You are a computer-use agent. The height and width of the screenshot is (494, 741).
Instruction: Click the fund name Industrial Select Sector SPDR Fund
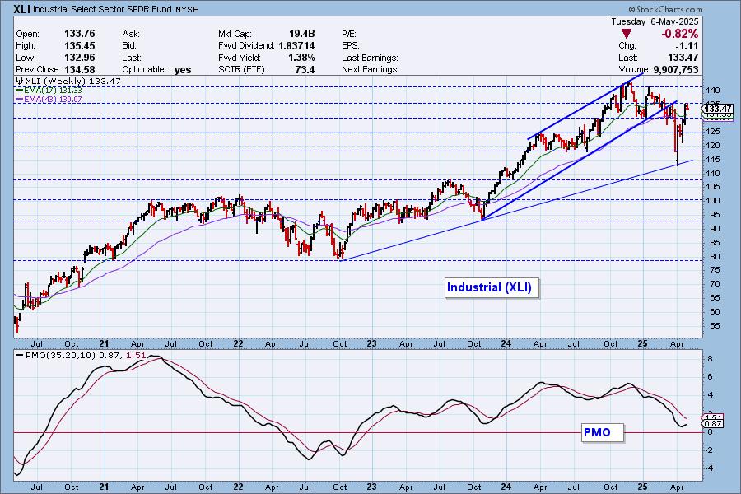[103, 9]
